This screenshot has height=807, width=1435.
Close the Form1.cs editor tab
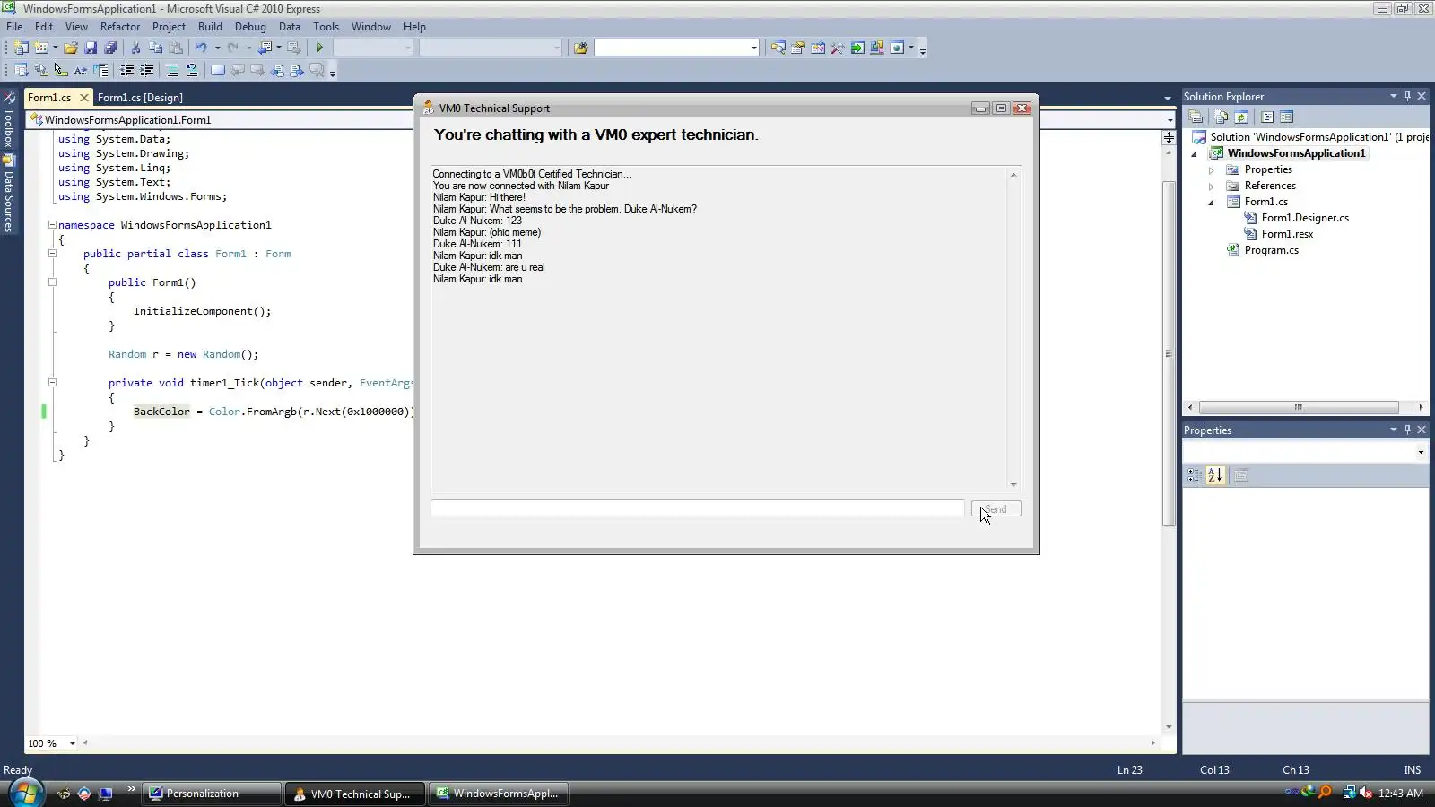[x=84, y=97]
